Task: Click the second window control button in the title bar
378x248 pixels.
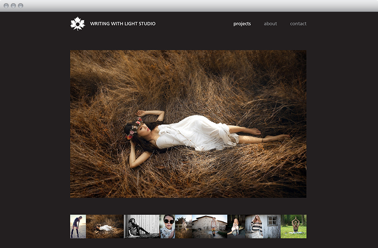Action: click(x=14, y=6)
